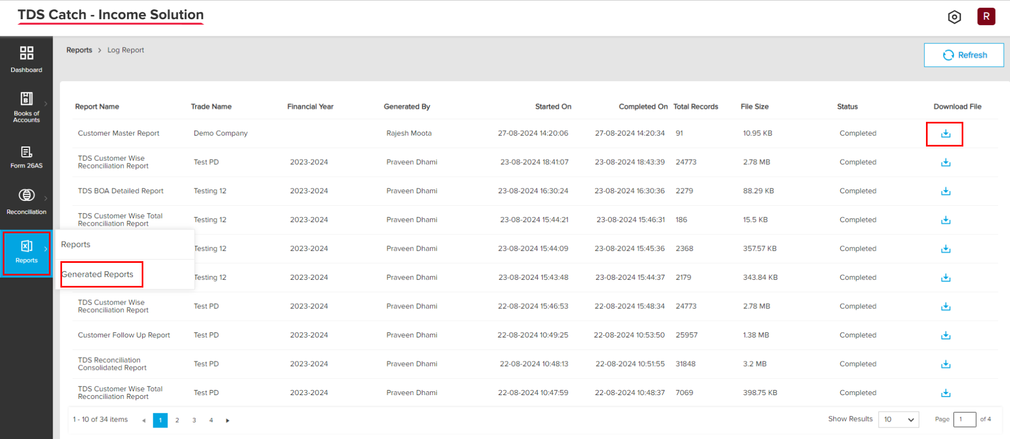Select TDS BOA Detailed Report name
This screenshot has width=1010, height=439.
121,191
